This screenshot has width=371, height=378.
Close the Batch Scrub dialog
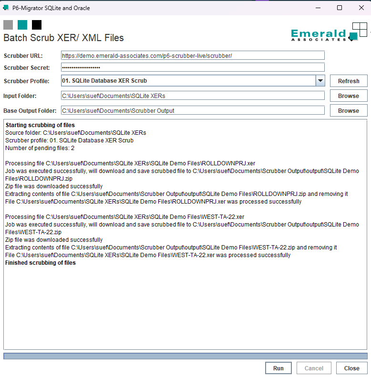351,368
